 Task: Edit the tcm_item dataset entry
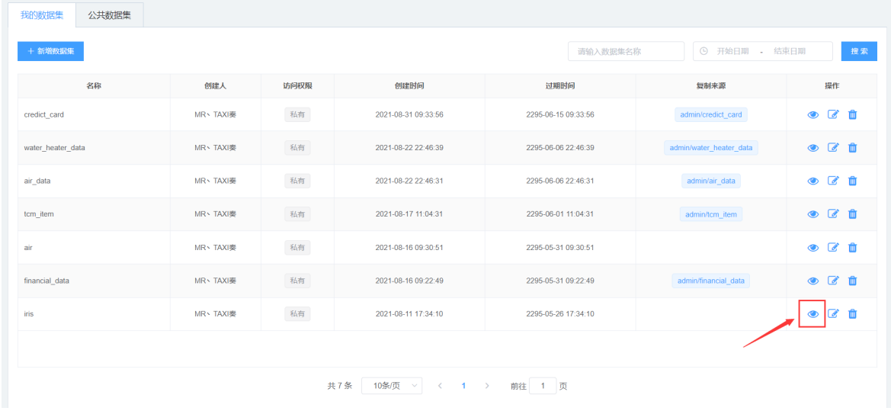pos(833,214)
